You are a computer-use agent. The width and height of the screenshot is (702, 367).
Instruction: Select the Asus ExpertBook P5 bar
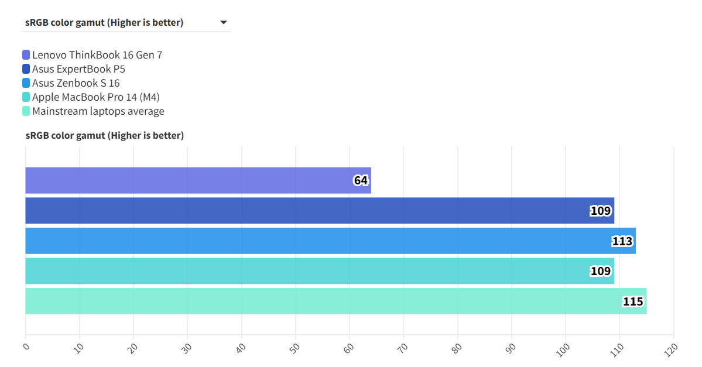pyautogui.click(x=304, y=211)
